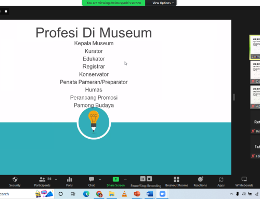Open the Zoom Apps panel
260x199 pixels.
pos(221,182)
